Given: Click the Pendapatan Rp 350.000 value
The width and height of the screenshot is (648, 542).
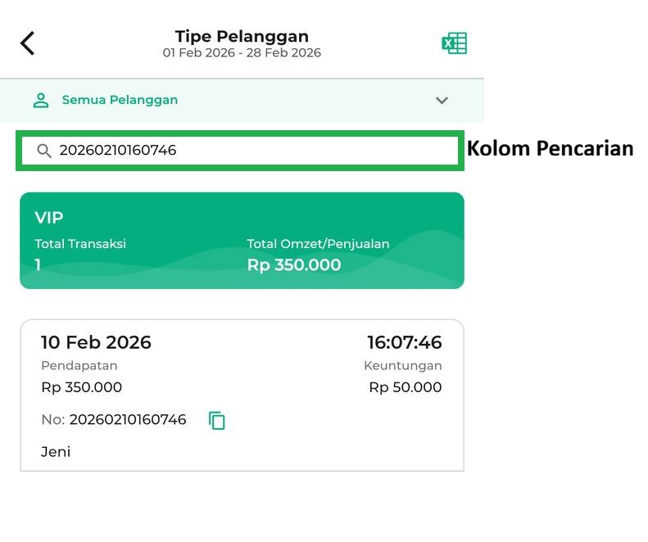Looking at the screenshot, I should (x=81, y=387).
